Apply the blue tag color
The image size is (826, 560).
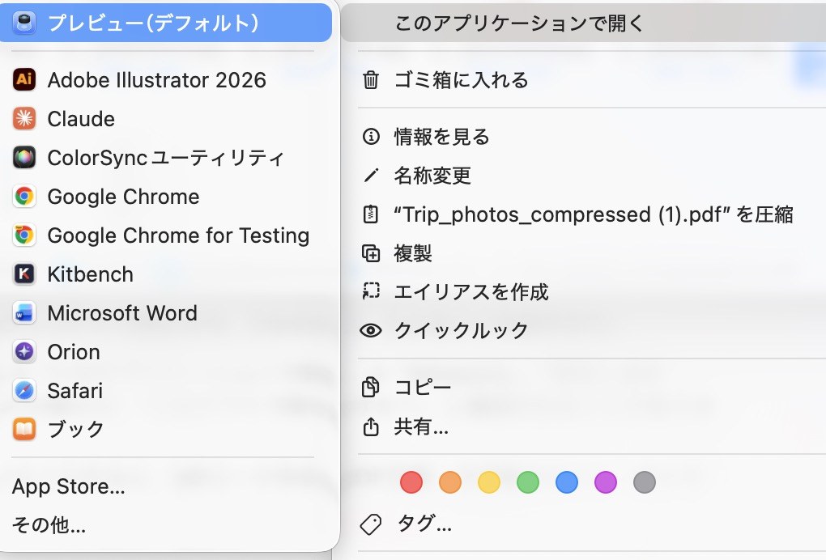[567, 482]
